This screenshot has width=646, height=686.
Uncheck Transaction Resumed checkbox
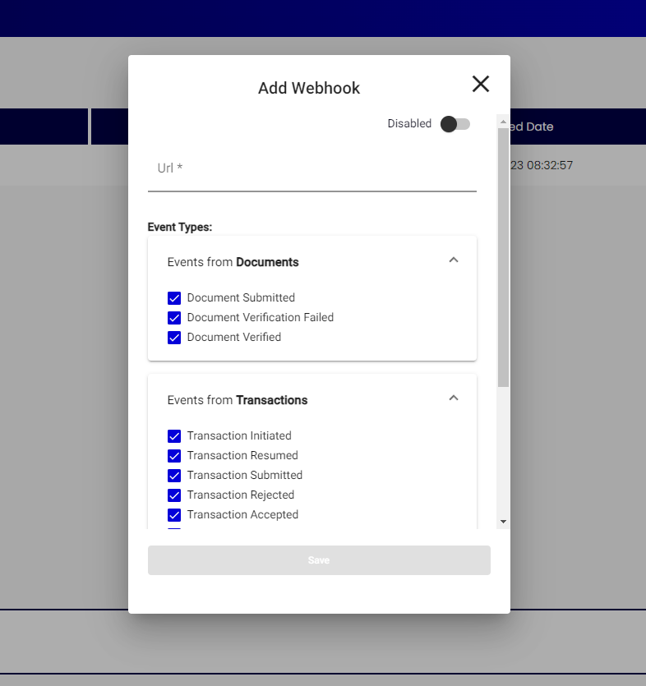click(x=174, y=455)
